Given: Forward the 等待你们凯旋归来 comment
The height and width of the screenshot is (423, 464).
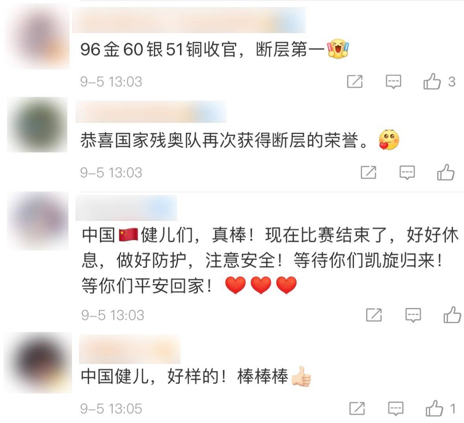Looking at the screenshot, I should (x=374, y=315).
